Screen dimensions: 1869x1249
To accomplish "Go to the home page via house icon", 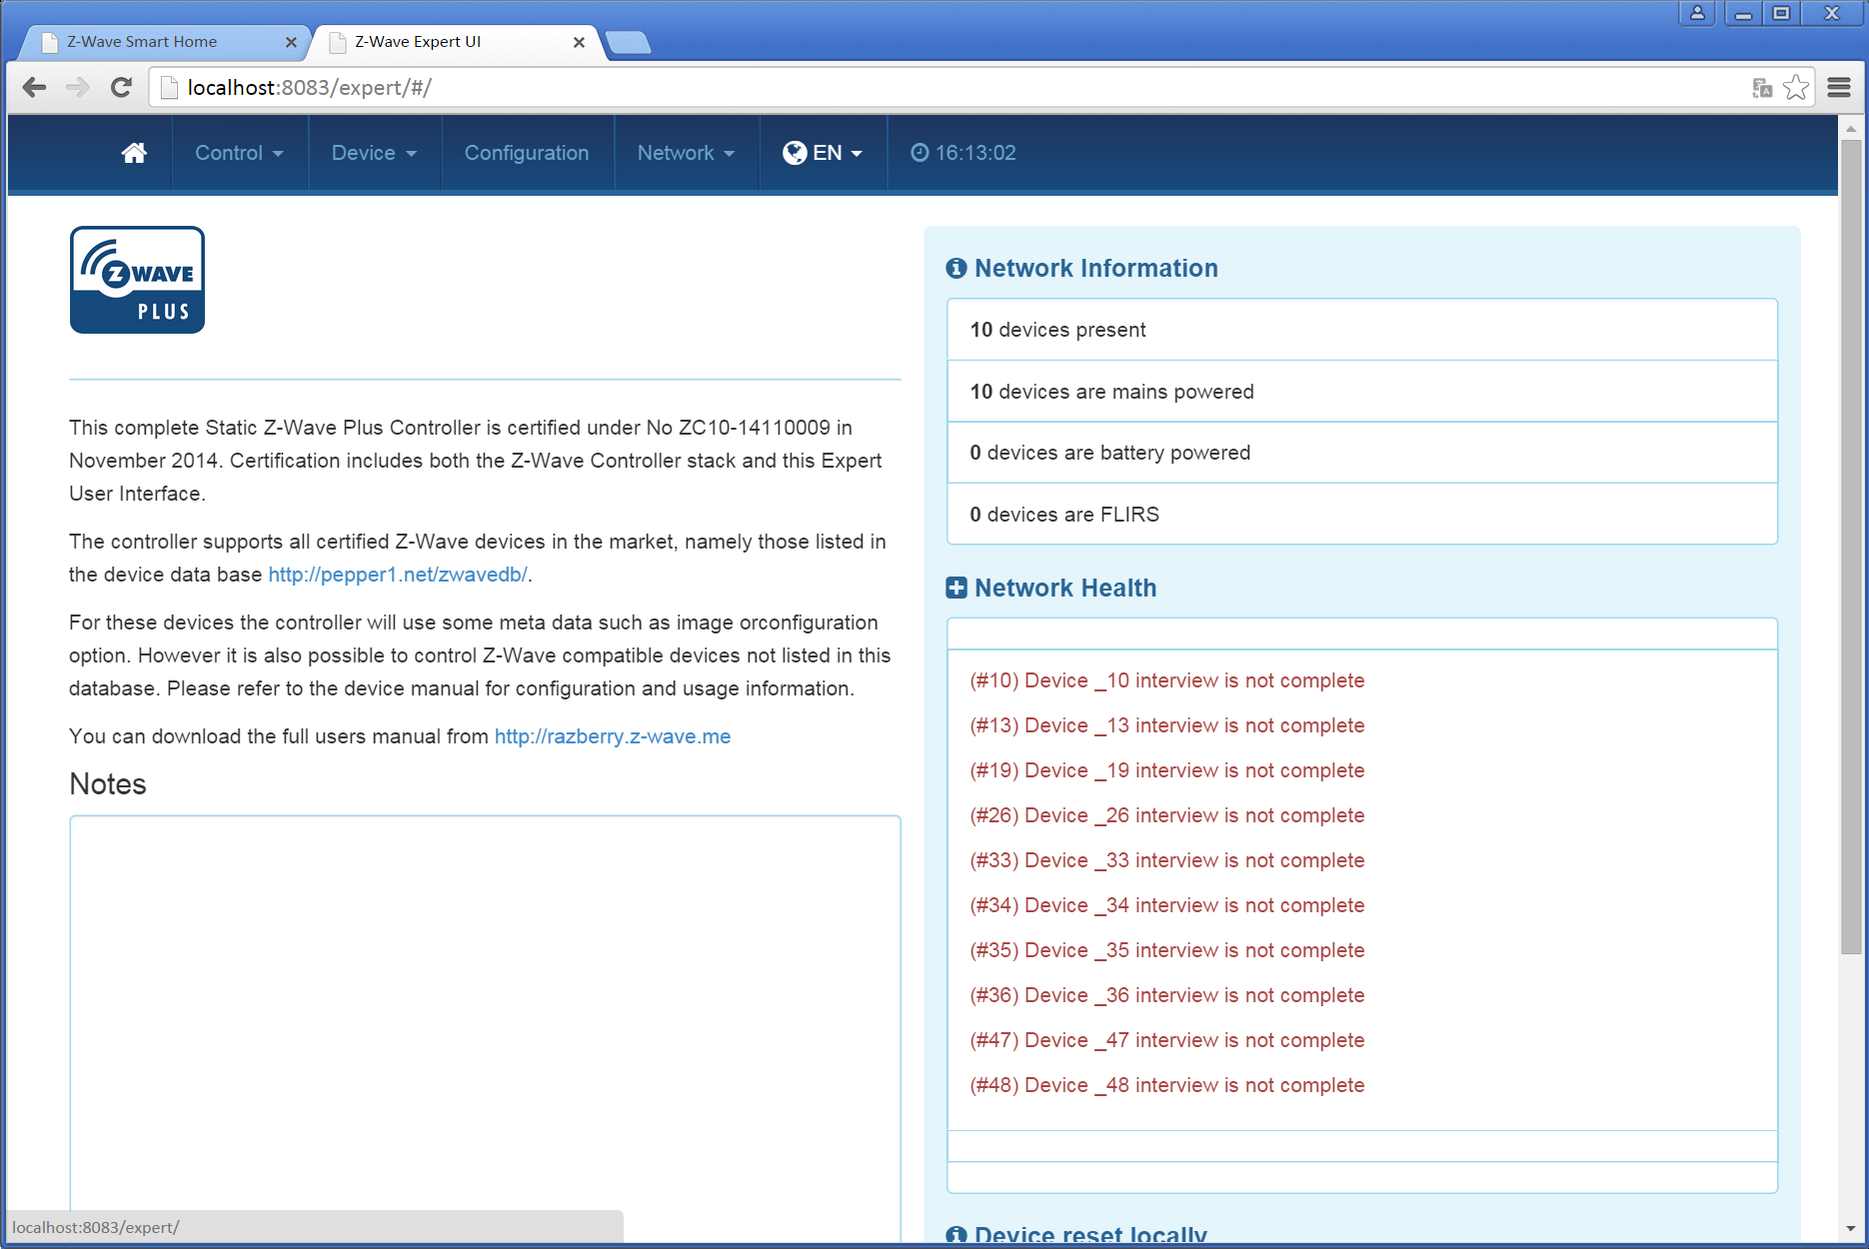I will coord(134,153).
